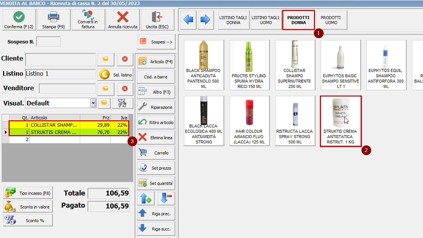The width and height of the screenshot is (423, 238).
Task: Click the Listino field showing Listino 1
Action: (x=61, y=74)
